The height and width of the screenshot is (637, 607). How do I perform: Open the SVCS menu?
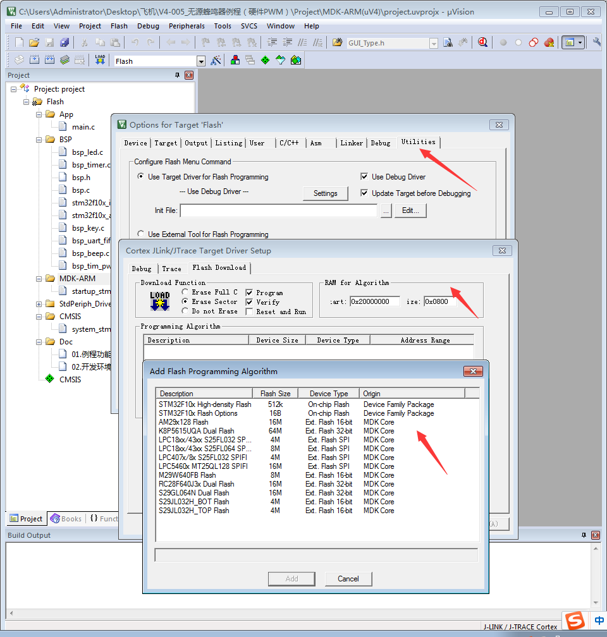point(249,26)
